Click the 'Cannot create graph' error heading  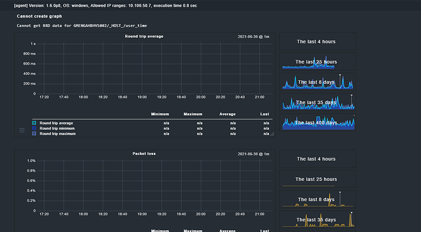click(39, 16)
